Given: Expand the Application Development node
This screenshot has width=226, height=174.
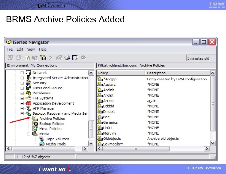Looking at the screenshot, I should coord(22,103).
